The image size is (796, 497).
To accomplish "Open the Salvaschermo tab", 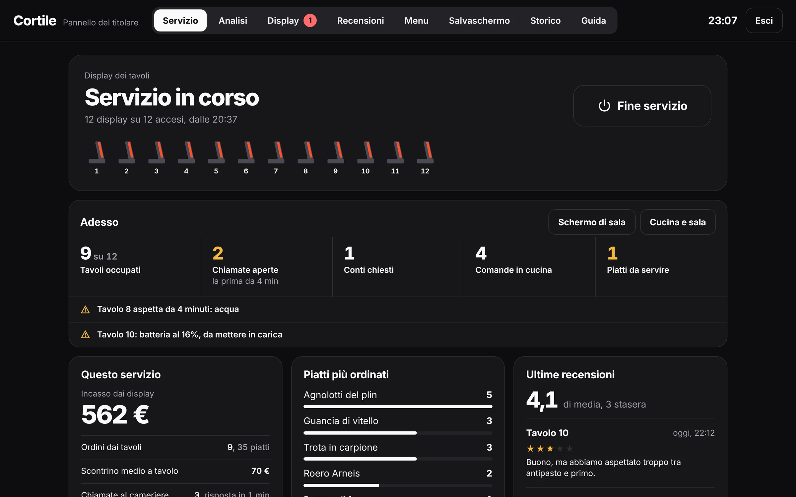I will pyautogui.click(x=479, y=21).
